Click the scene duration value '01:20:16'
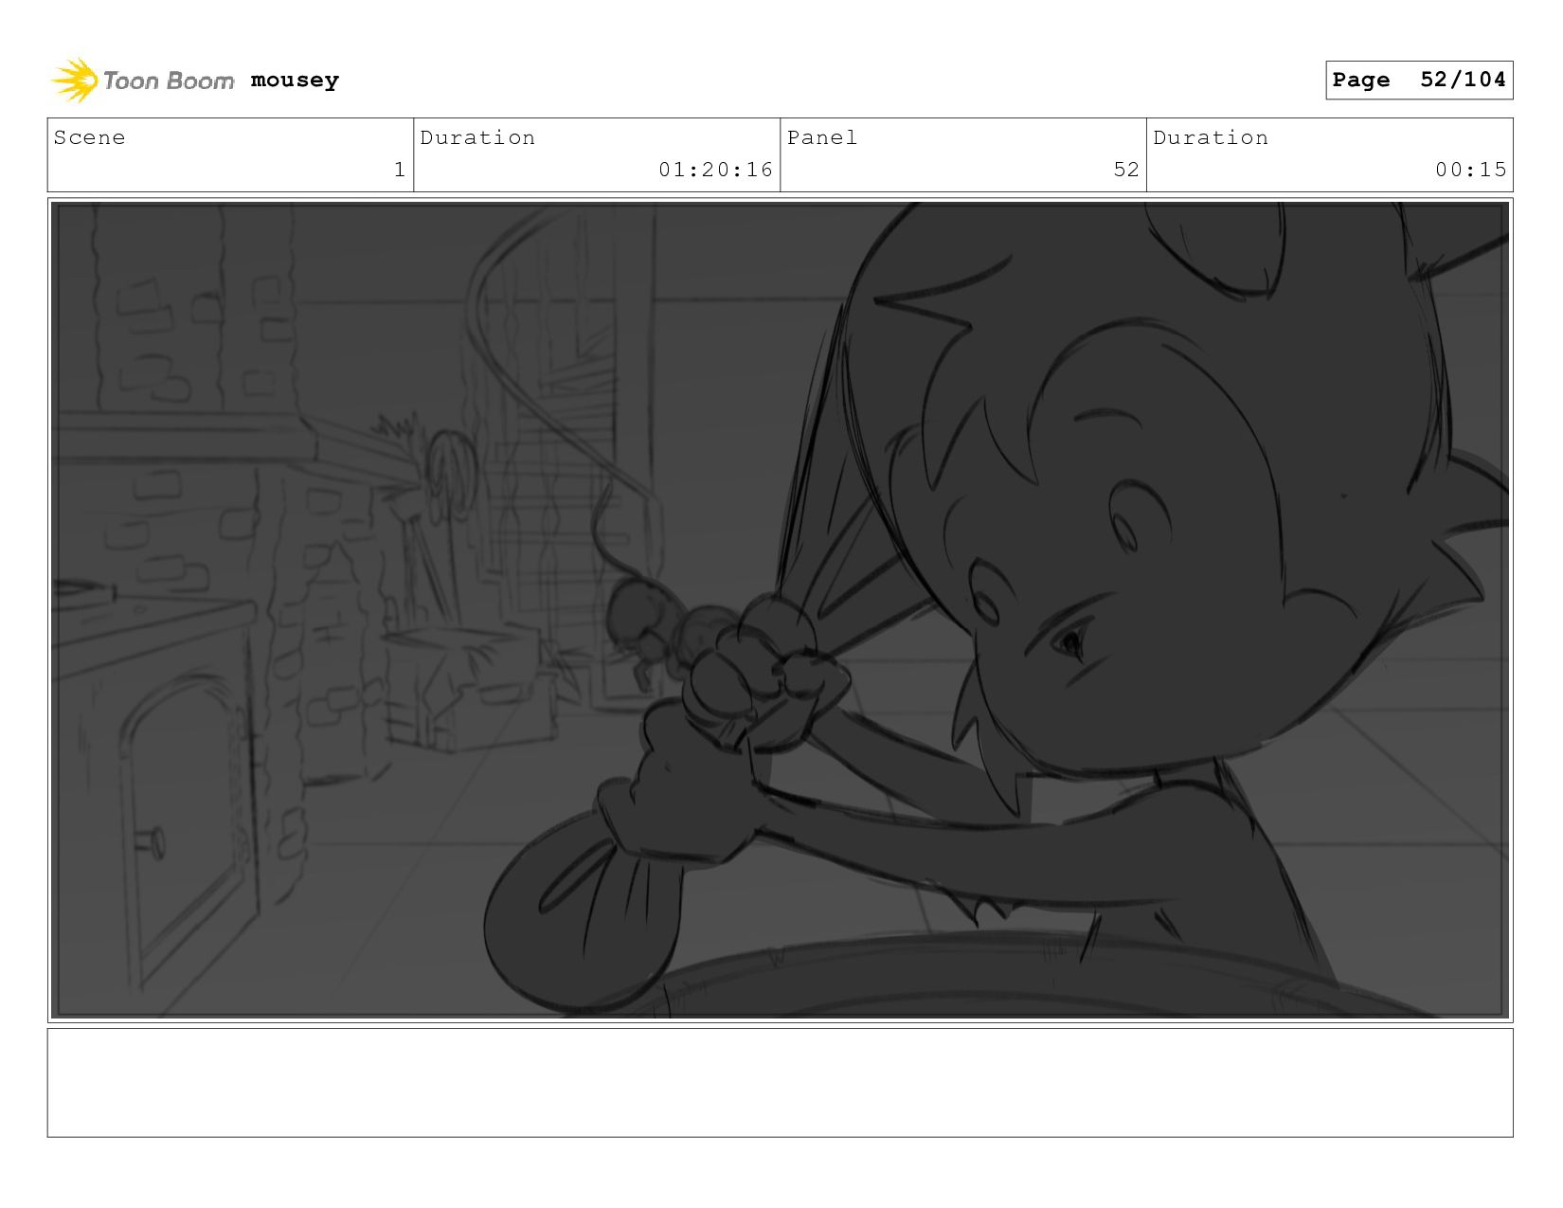Viewport: 1563px width, 1208px height. (716, 170)
